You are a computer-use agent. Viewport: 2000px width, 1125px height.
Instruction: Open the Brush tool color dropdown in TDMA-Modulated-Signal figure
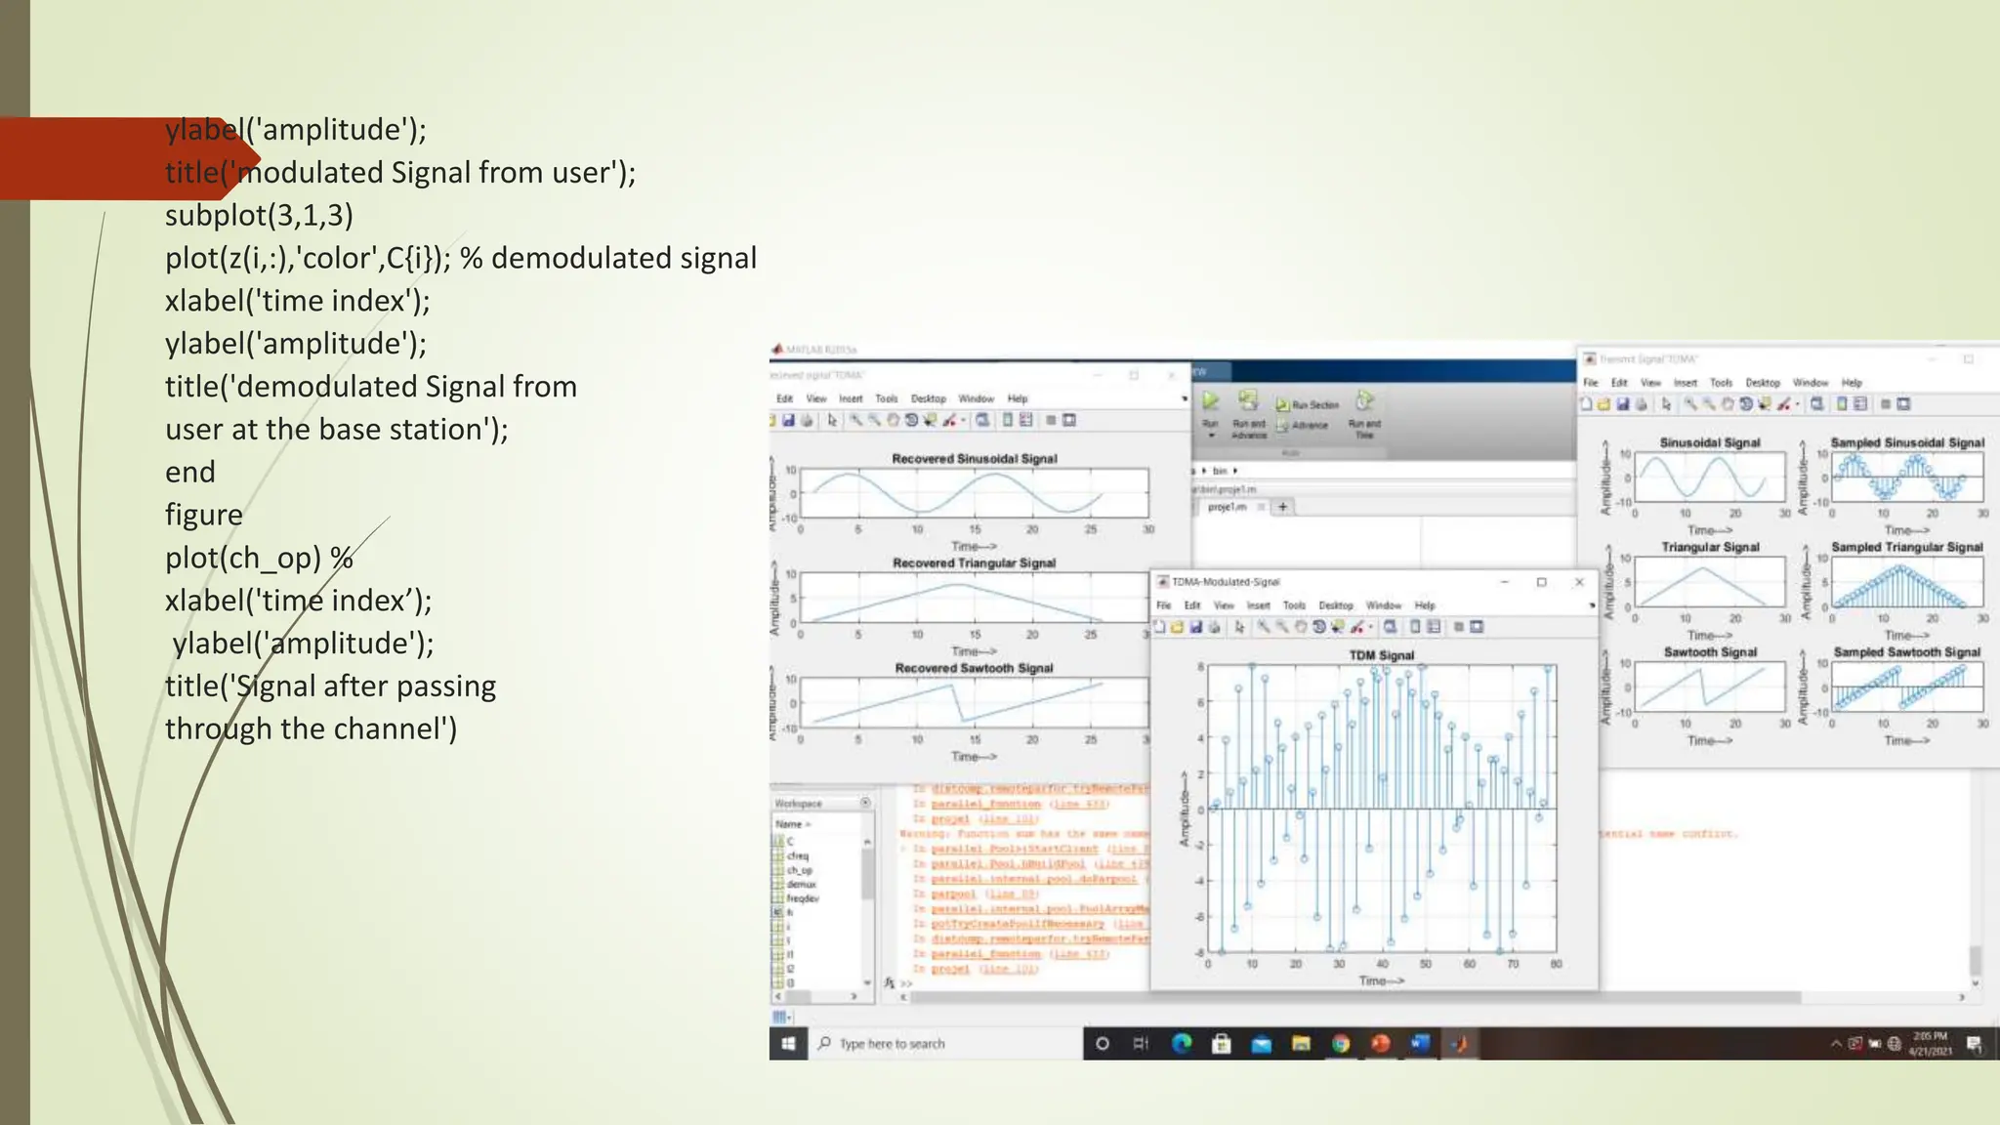click(x=1371, y=628)
